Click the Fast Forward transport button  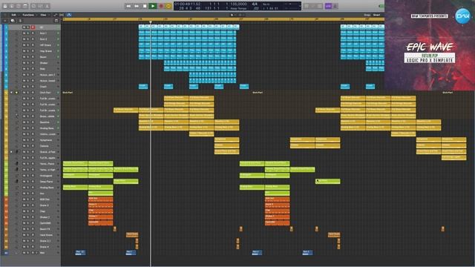tap(137, 6)
